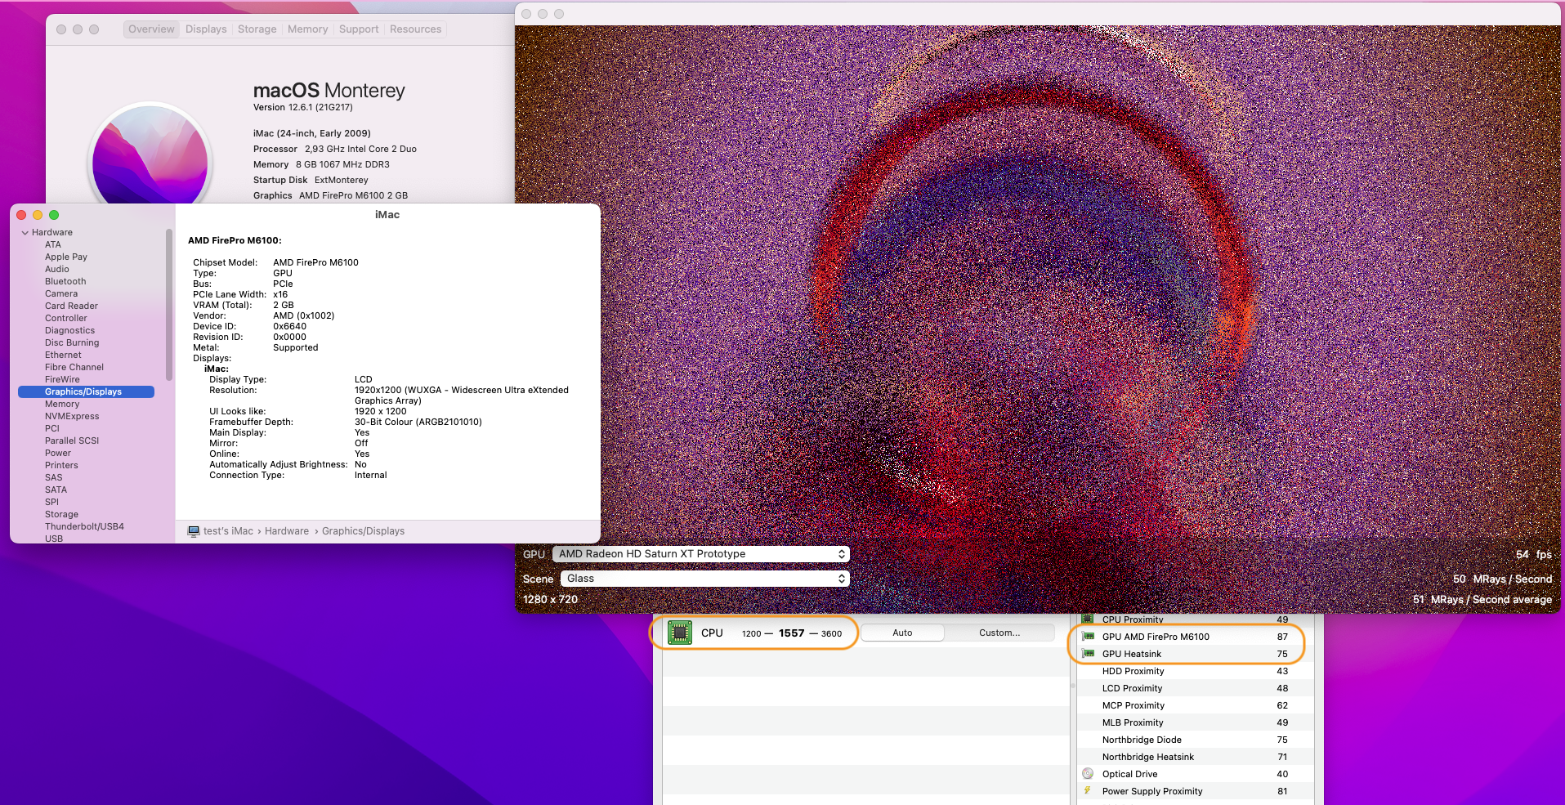
Task: Select the Northbridge Diode sensor row
Action: pyautogui.click(x=1195, y=740)
